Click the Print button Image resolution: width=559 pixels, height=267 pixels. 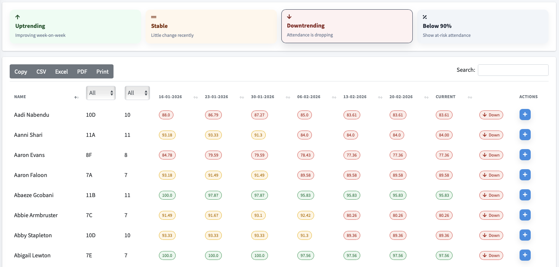pos(102,71)
